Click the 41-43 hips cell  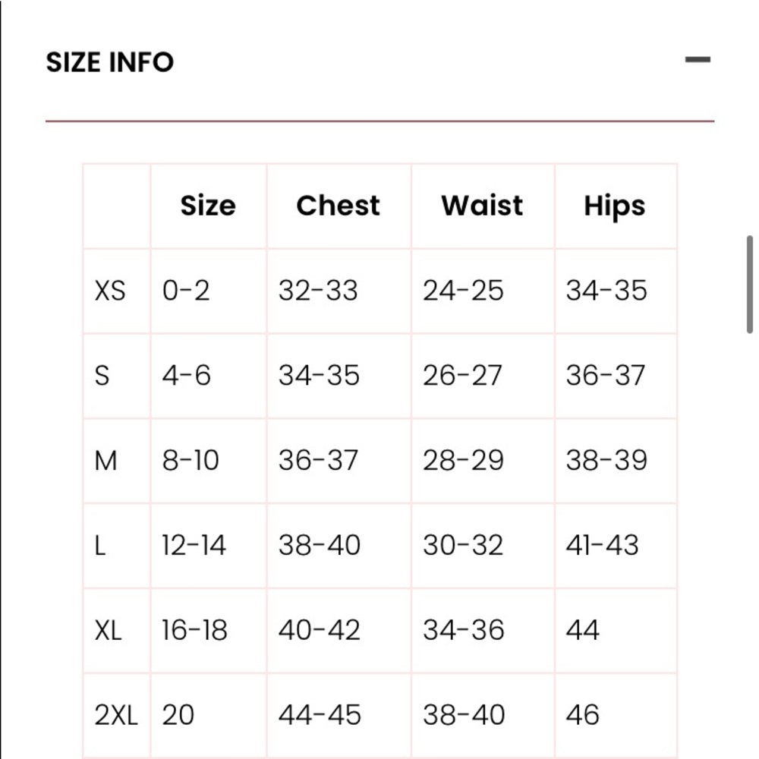coord(602,546)
